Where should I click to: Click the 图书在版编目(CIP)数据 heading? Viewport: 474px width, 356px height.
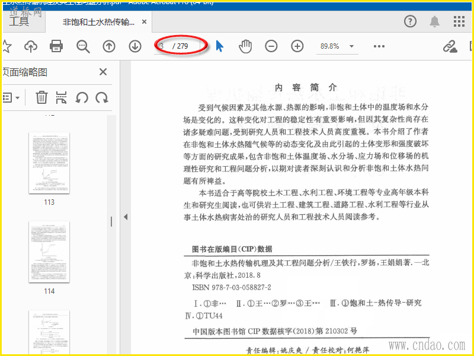pyautogui.click(x=232, y=249)
